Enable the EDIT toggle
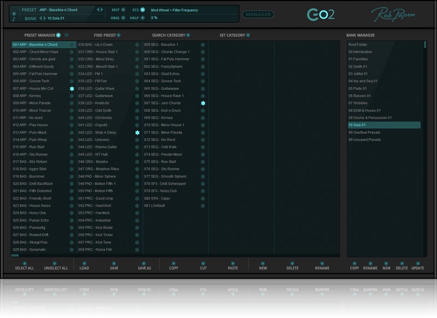This screenshot has height=318, width=437. coord(122,10)
